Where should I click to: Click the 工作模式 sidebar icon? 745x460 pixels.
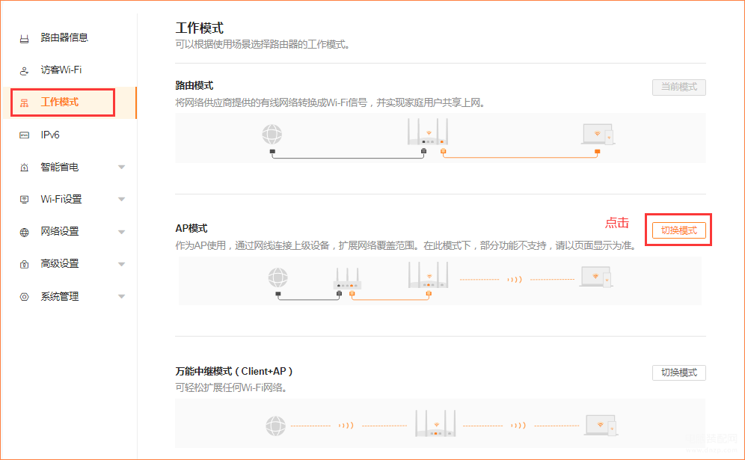[x=24, y=103]
